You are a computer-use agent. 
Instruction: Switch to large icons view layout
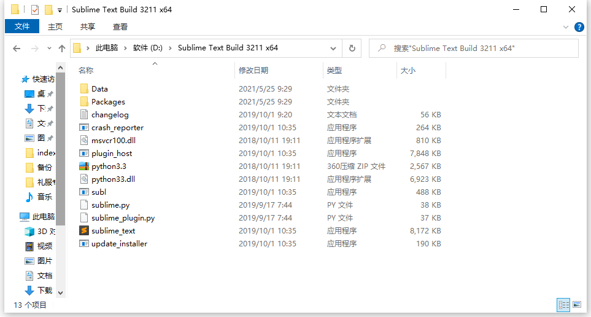[x=577, y=304]
